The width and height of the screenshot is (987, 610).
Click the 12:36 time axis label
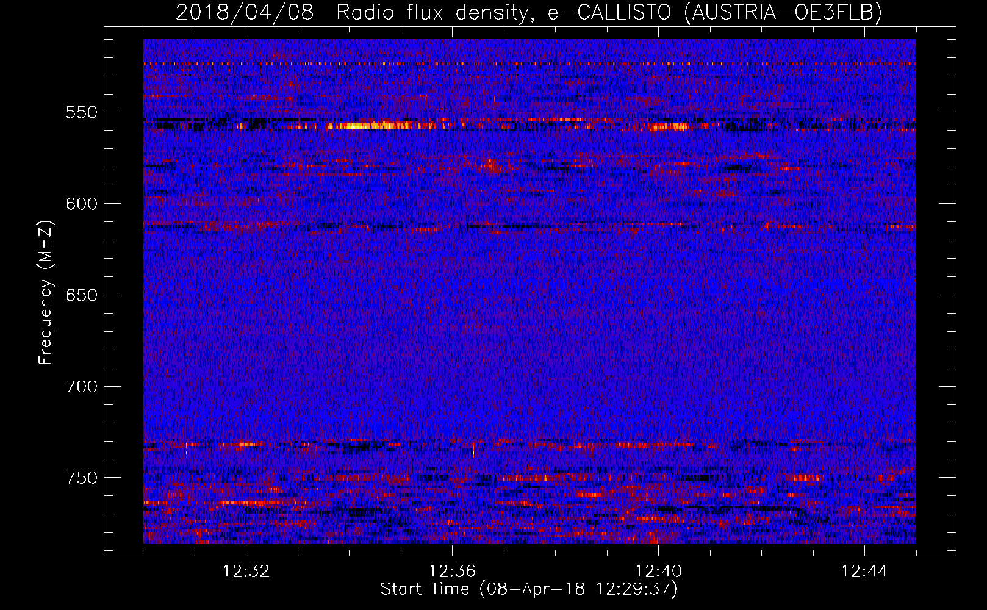452,572
